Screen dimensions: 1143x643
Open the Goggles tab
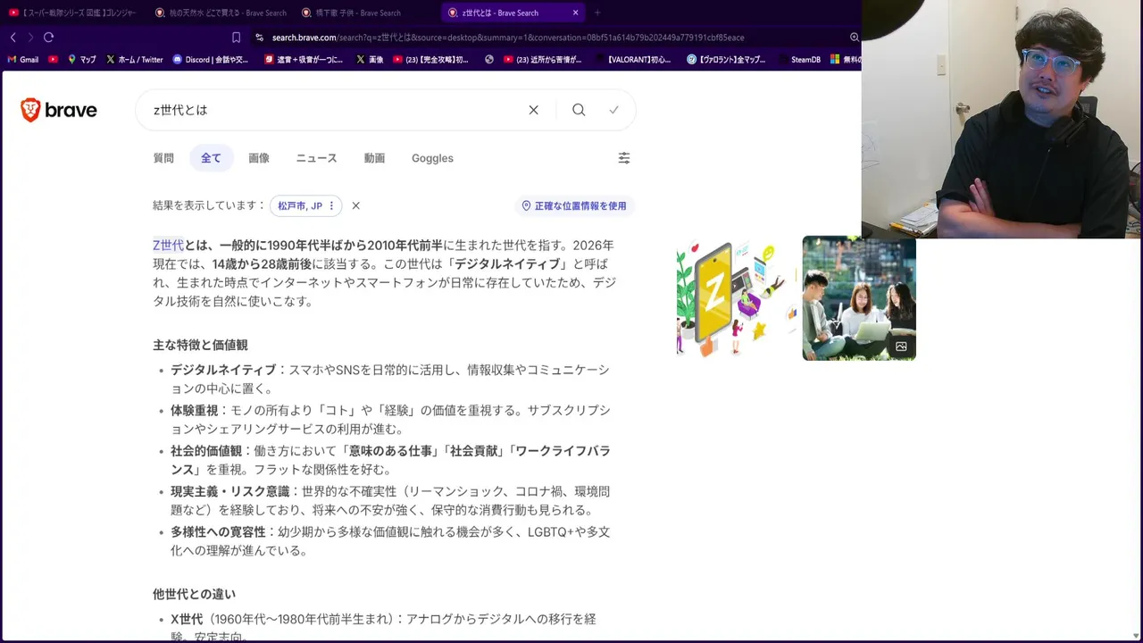click(x=432, y=158)
